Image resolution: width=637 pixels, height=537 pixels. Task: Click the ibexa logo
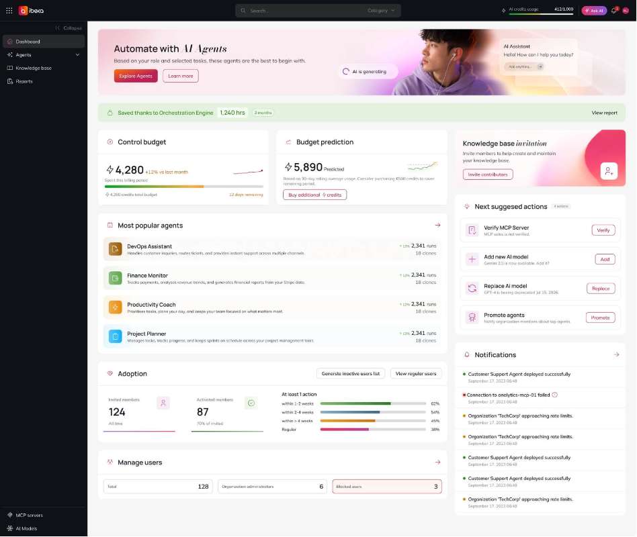point(32,11)
